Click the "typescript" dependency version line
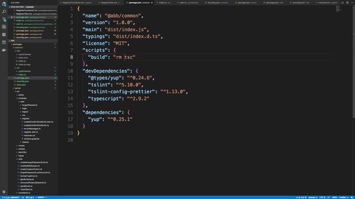This screenshot has width=355, height=199. click(119, 98)
